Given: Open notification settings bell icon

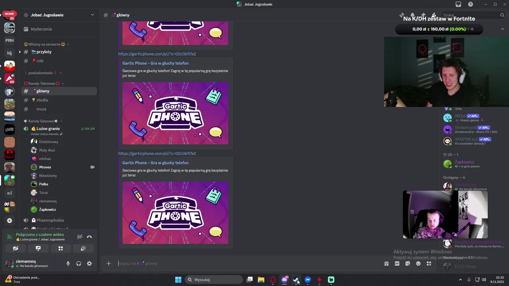Looking at the screenshot, I should tap(413, 15).
